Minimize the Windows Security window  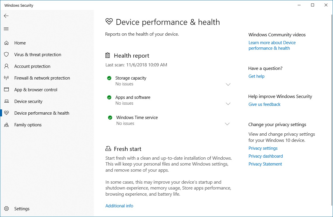pyautogui.click(x=299, y=5)
